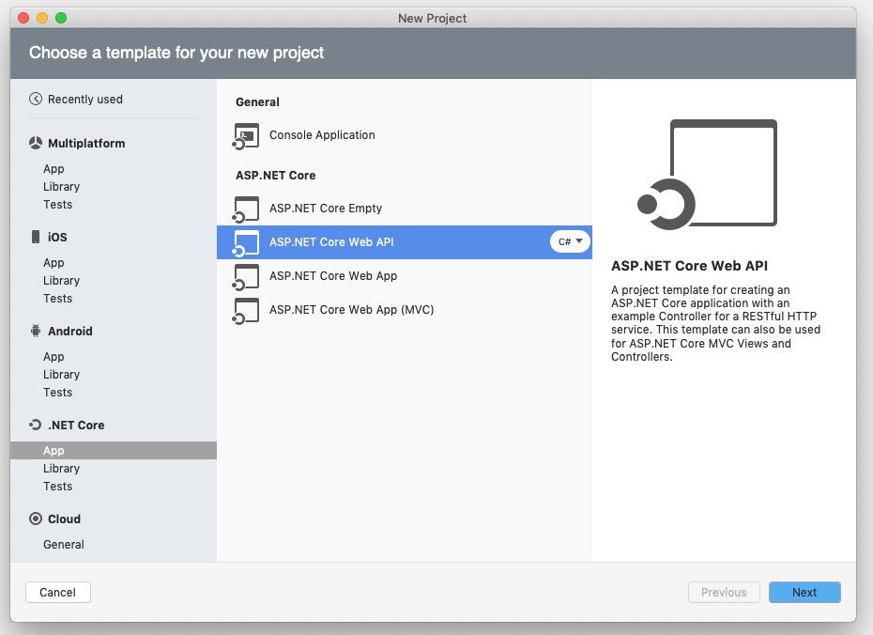The image size is (873, 635).
Task: Select Tests under iOS
Action: coord(58,298)
